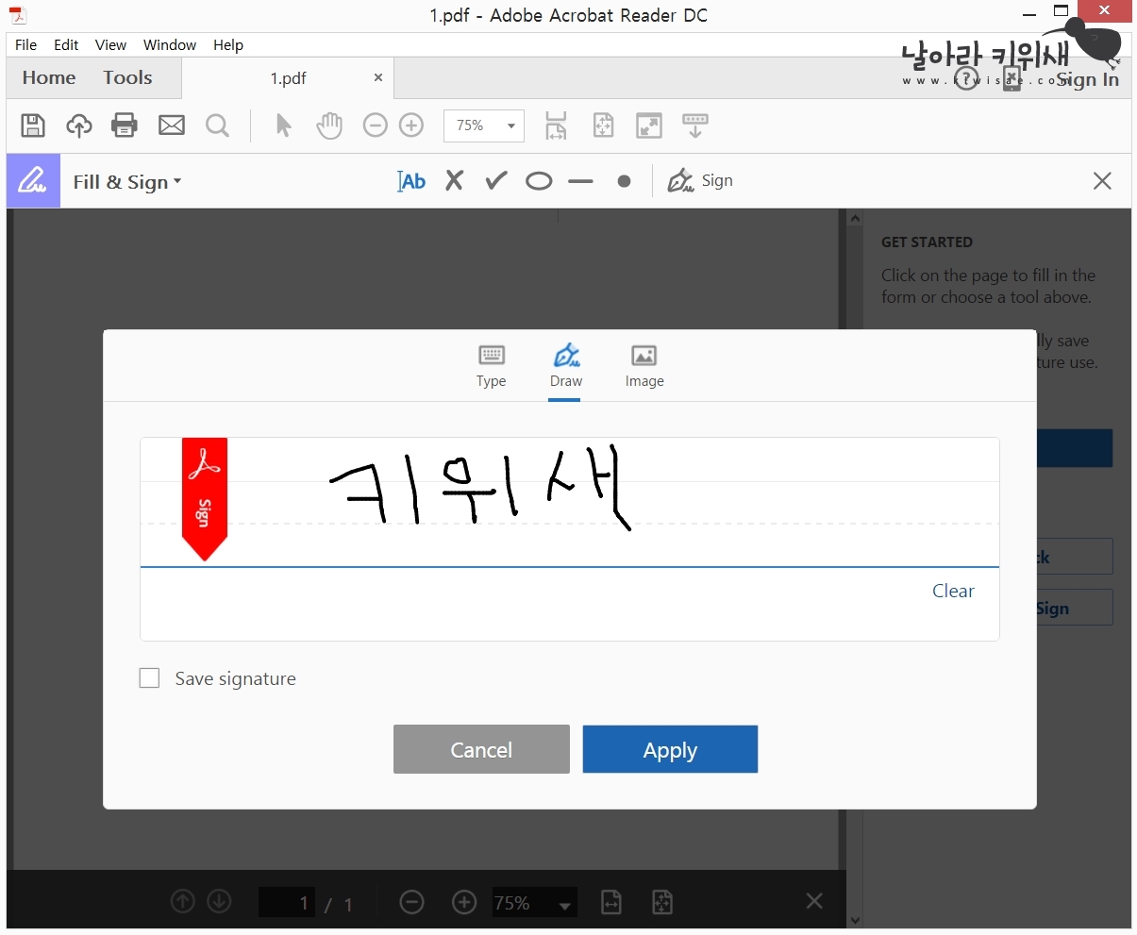Screen dimensions: 1137x935
Task: Click the Fit to width scrolling icon
Action: pyautogui.click(x=556, y=125)
